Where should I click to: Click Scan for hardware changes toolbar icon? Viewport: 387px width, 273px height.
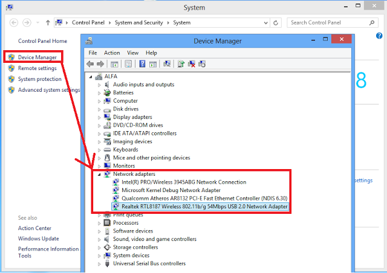[x=167, y=64]
